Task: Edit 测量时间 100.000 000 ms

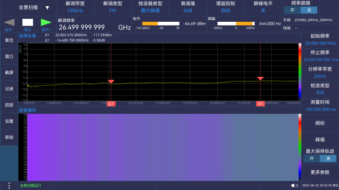Action: point(320,106)
